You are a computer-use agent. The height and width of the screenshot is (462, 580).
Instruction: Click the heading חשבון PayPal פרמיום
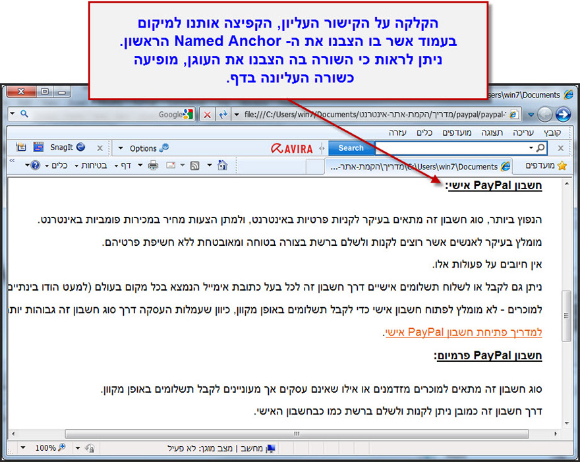[x=488, y=356]
